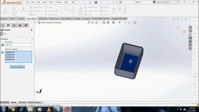Switch to the Evaluate tab
Screen dimensions: 199x112
pyautogui.click(x=77, y=19)
